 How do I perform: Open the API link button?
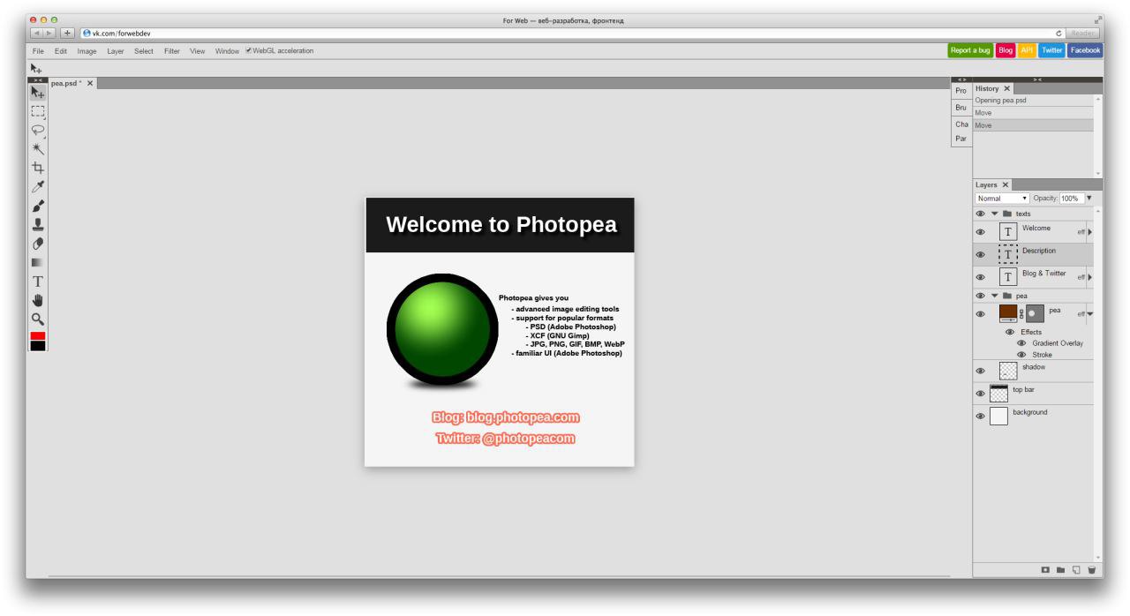(x=1027, y=50)
